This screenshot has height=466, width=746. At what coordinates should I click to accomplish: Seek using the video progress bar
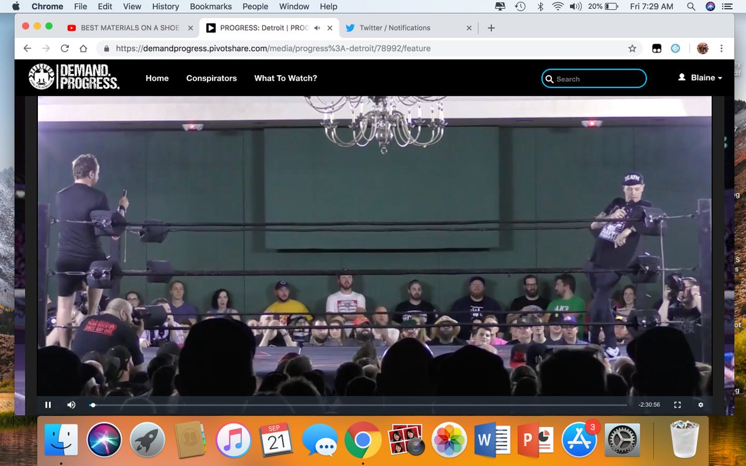[x=359, y=405]
